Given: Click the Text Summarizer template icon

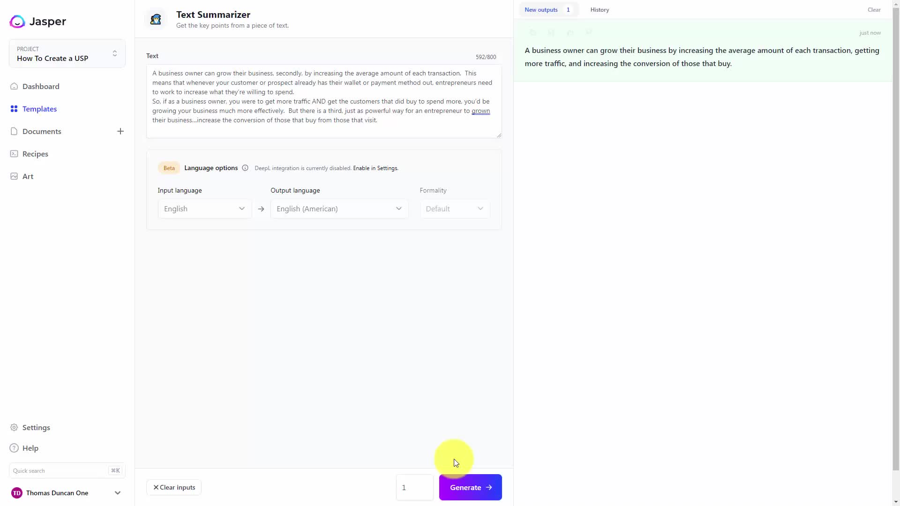Looking at the screenshot, I should coord(156,19).
